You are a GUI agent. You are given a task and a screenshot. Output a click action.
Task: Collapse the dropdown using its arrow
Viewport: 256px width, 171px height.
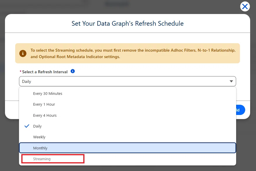pyautogui.click(x=231, y=81)
